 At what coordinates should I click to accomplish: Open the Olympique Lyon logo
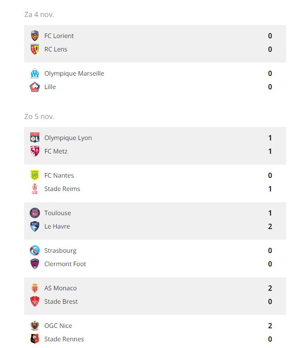point(35,138)
